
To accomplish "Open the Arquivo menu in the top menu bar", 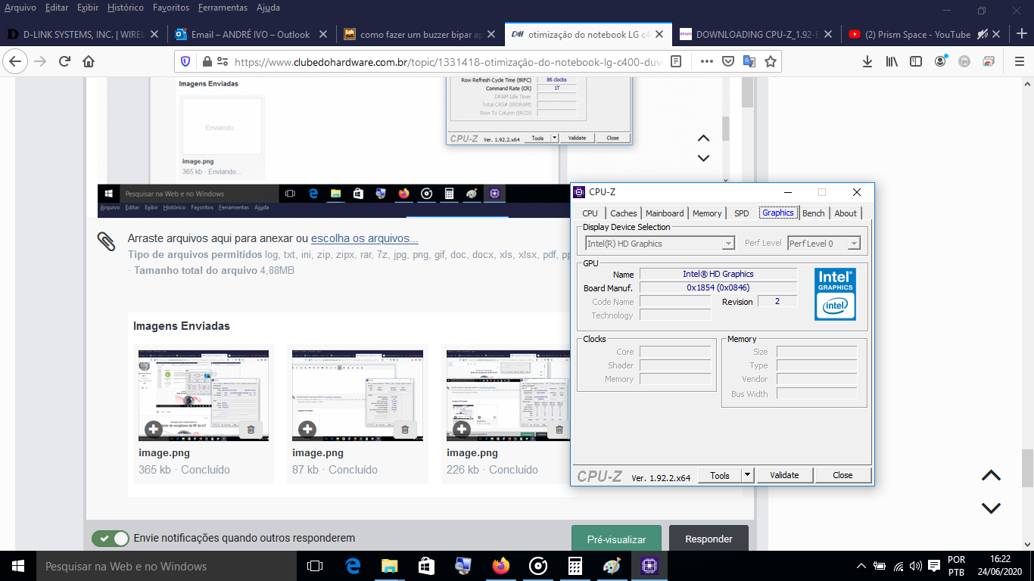I will pos(20,8).
